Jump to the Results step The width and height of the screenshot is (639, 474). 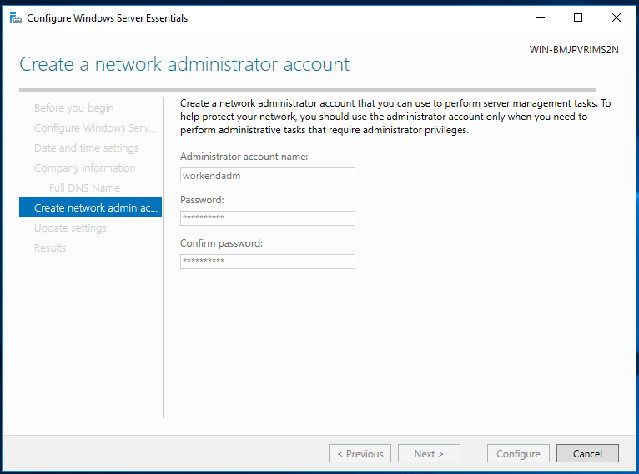pos(50,247)
